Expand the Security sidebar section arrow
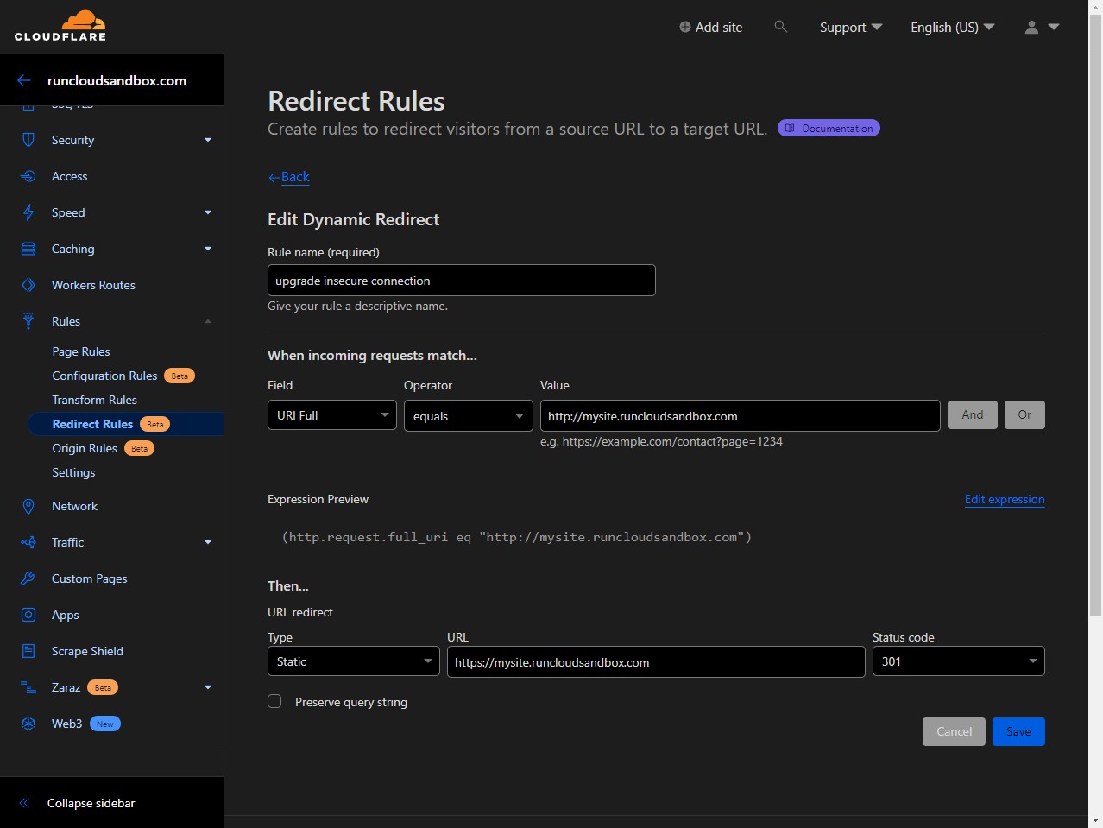The width and height of the screenshot is (1103, 828). click(208, 140)
